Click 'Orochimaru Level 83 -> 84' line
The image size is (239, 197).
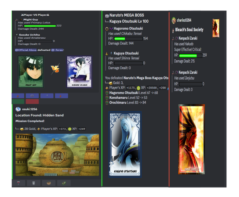tap(128, 102)
